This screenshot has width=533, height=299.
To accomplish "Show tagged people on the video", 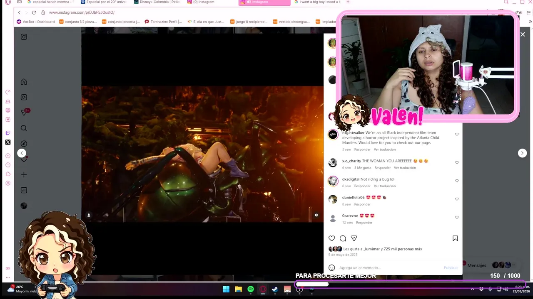I will pyautogui.click(x=89, y=215).
